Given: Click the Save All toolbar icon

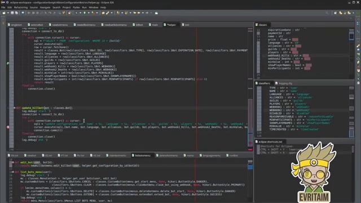Looking at the screenshot, I should (x=16, y=13).
